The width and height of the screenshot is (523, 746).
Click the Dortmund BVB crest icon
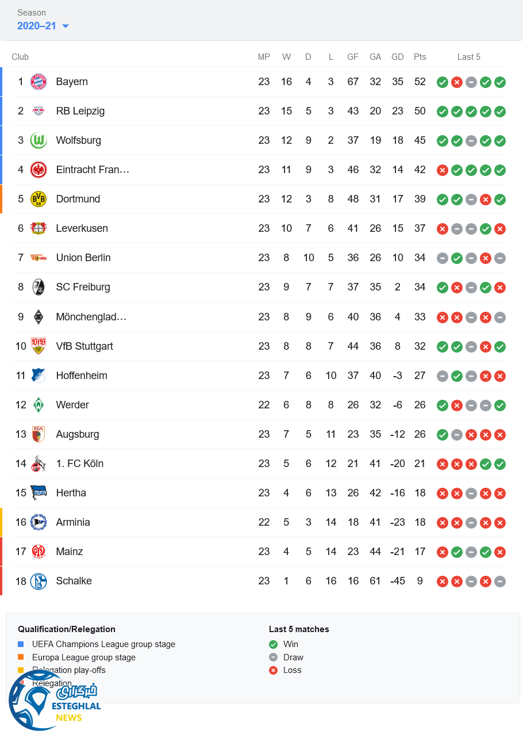click(39, 199)
